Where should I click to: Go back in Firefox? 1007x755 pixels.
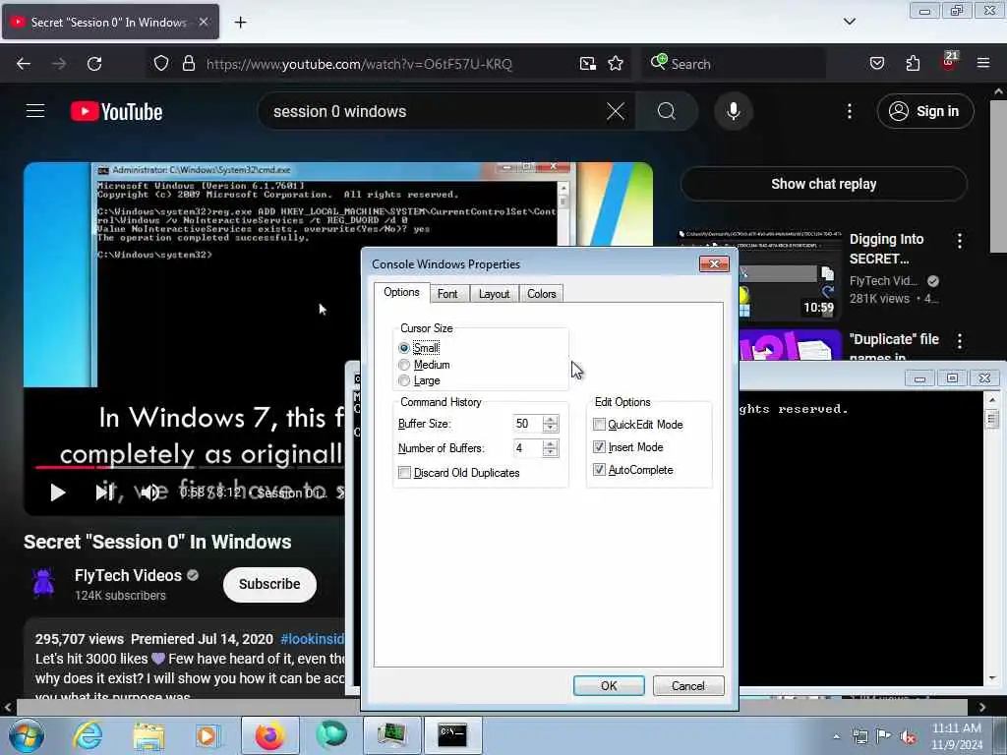pyautogui.click(x=24, y=64)
